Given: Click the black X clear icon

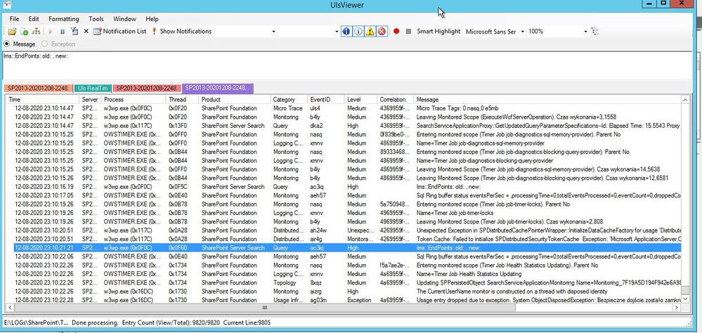Looking at the screenshot, I should [86, 32].
